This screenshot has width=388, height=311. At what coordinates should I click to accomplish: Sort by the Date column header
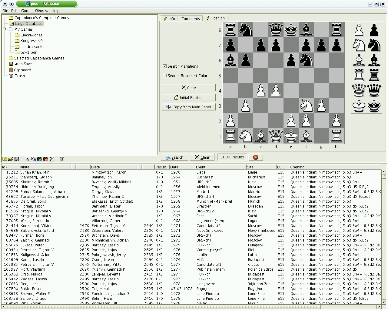182,167
